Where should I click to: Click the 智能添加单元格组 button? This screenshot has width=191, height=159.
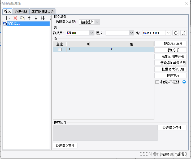click(x=171, y=63)
